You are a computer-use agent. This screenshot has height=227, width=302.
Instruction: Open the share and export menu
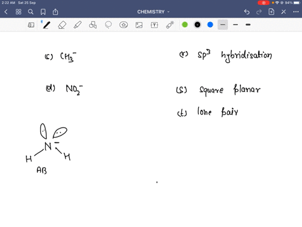pos(55,12)
